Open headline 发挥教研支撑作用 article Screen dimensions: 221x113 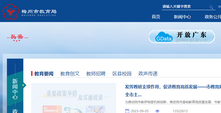coord(173,91)
